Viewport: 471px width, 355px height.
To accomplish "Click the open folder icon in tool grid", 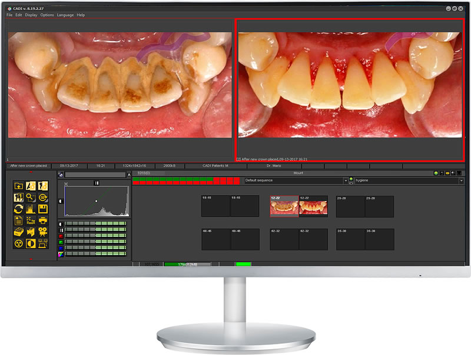I will point(18,186).
